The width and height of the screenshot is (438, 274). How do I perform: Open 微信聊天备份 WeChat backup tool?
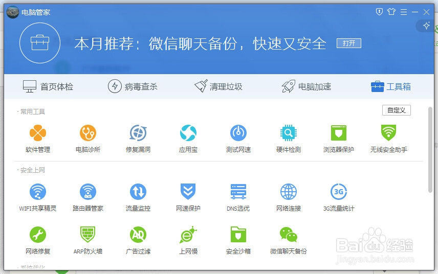point(289,240)
